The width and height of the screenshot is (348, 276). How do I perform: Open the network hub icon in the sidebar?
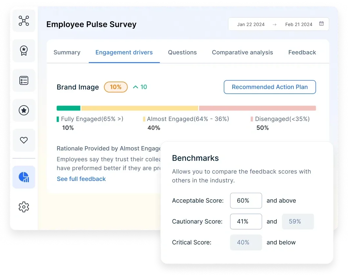click(x=24, y=21)
